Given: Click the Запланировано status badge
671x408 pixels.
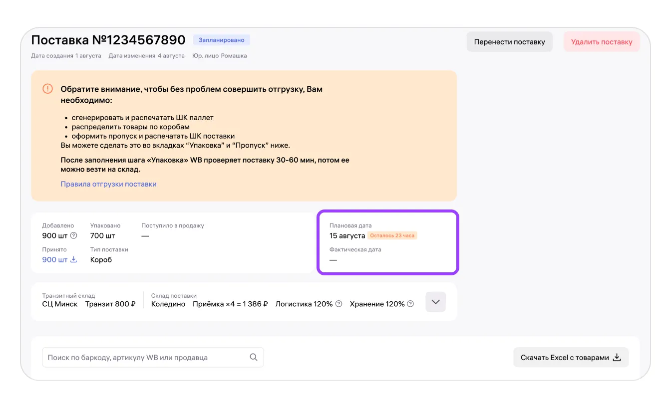Looking at the screenshot, I should coord(222,40).
